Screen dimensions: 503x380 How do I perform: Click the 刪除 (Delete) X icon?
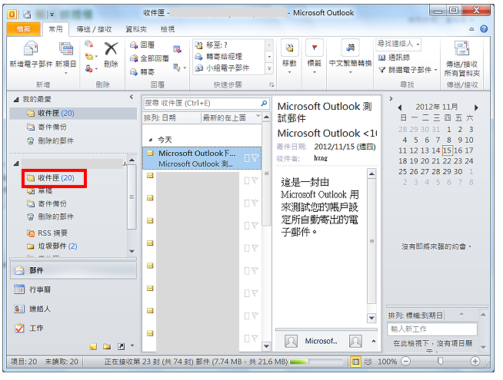(111, 49)
